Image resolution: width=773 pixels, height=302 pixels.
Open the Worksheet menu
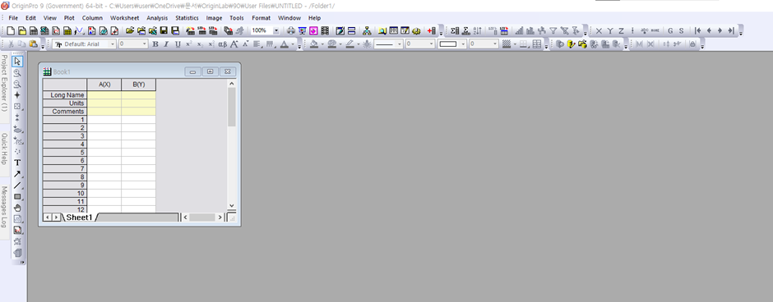point(124,18)
